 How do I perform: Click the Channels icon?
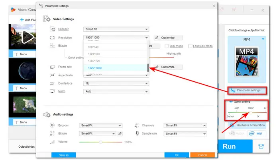(x=137, y=125)
